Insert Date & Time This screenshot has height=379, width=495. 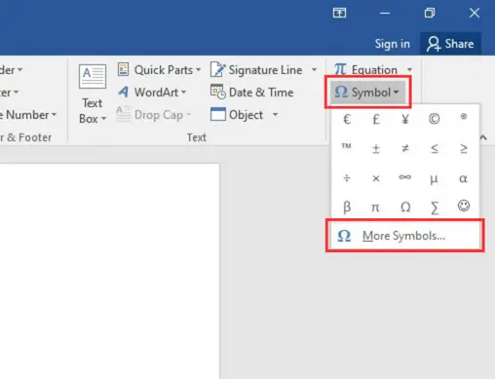click(x=252, y=93)
